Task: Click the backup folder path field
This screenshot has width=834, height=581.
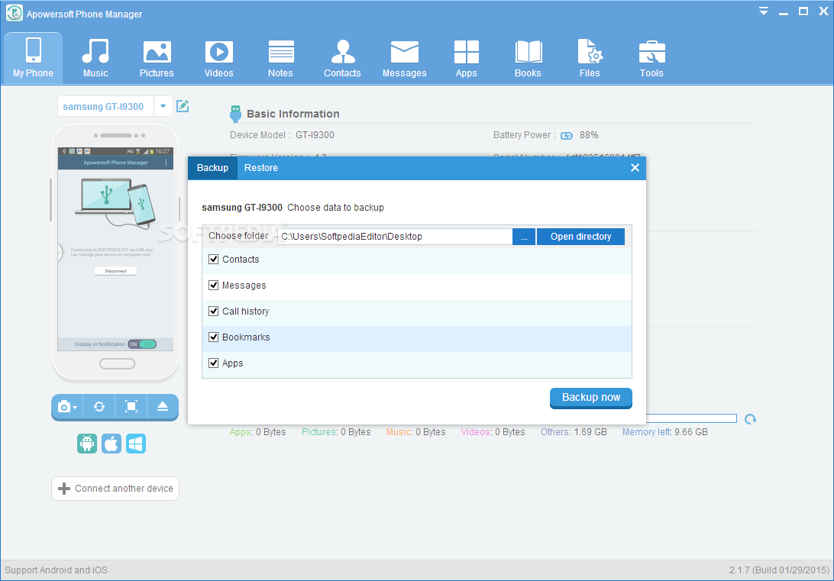Action: click(x=395, y=237)
